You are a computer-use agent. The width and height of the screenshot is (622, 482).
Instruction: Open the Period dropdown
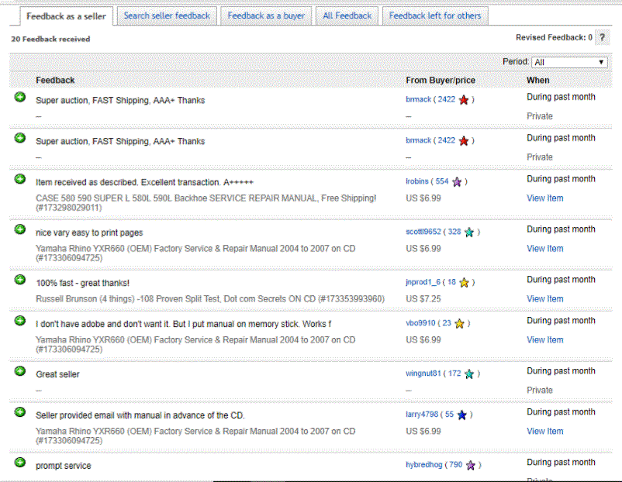click(569, 62)
